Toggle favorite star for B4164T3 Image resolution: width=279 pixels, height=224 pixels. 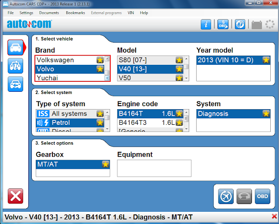click(179, 123)
